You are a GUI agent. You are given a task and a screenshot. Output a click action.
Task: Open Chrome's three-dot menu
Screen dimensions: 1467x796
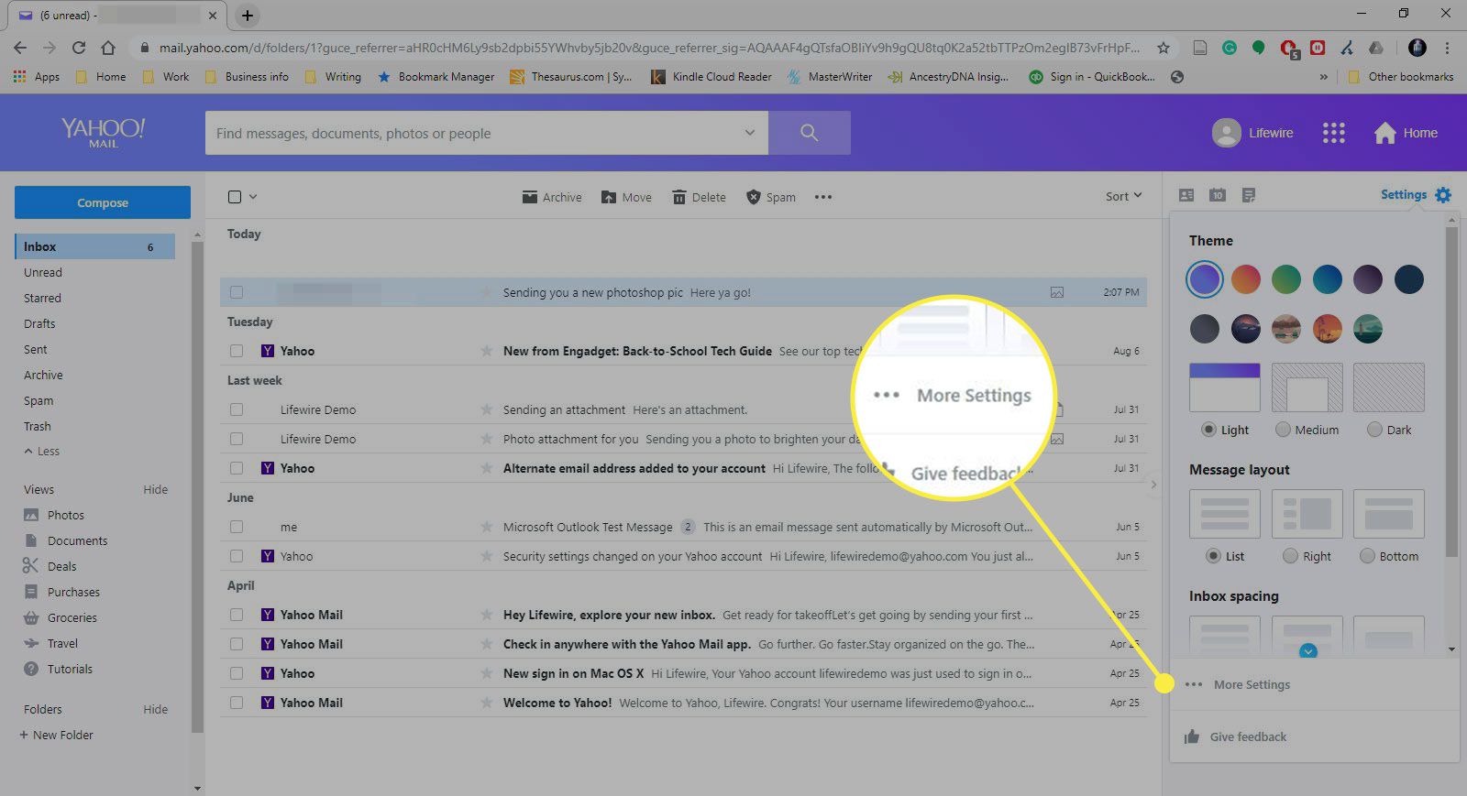pyautogui.click(x=1447, y=48)
